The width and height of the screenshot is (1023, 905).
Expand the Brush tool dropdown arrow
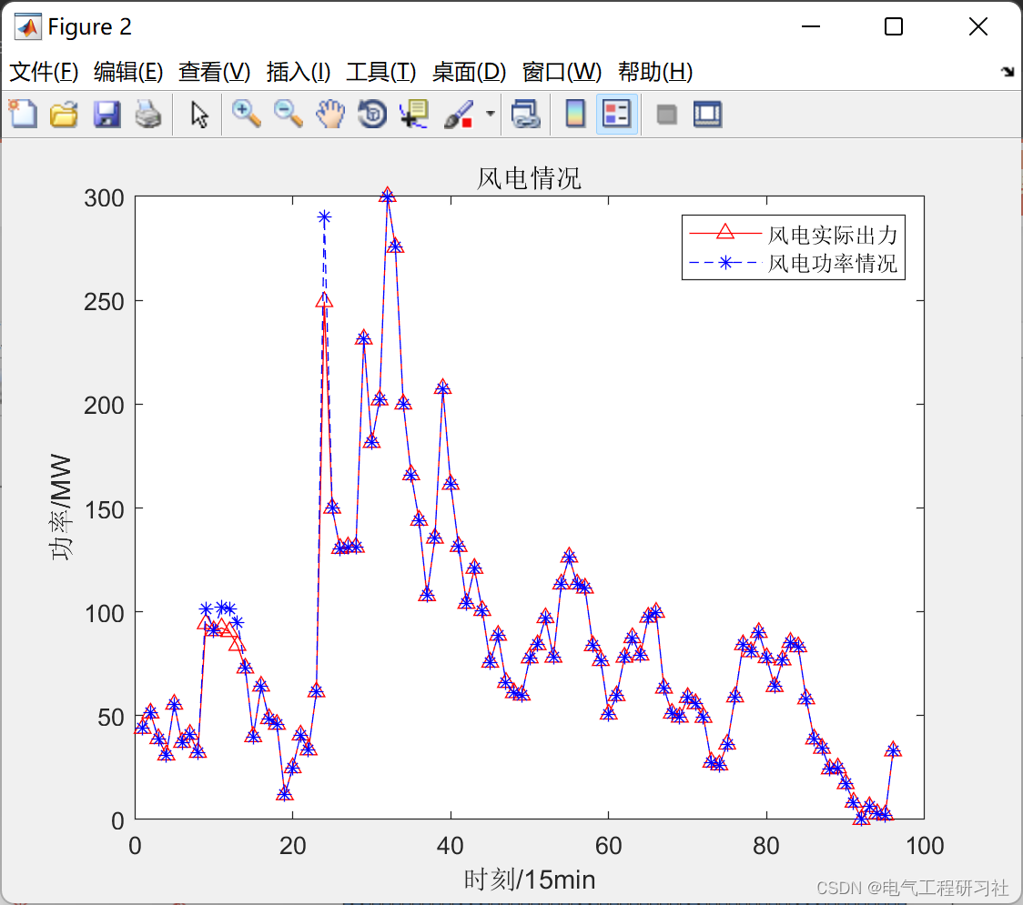pos(491,114)
